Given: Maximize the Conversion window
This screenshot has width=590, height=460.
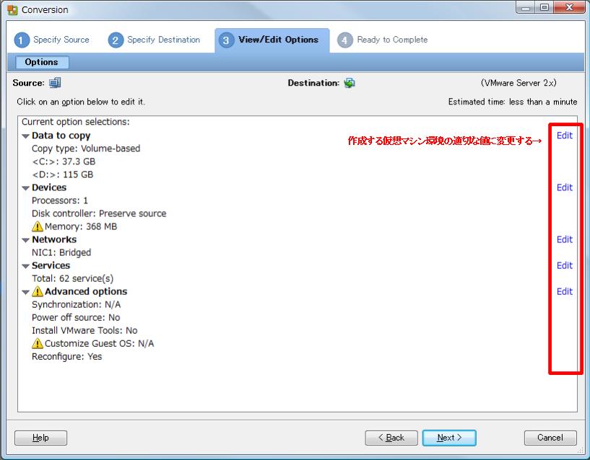Looking at the screenshot, I should (545, 7).
